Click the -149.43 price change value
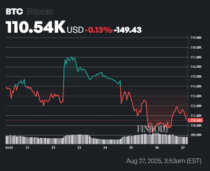The height and width of the screenshot is (171, 210). 127,30
